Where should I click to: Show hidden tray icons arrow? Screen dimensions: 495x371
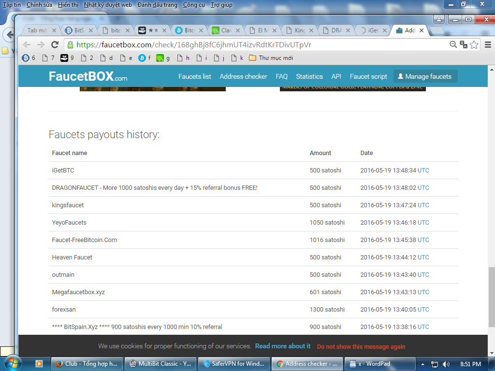(x=422, y=364)
